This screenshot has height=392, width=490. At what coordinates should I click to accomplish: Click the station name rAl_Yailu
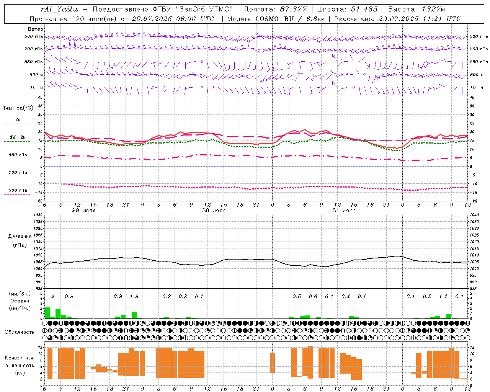coord(59,9)
